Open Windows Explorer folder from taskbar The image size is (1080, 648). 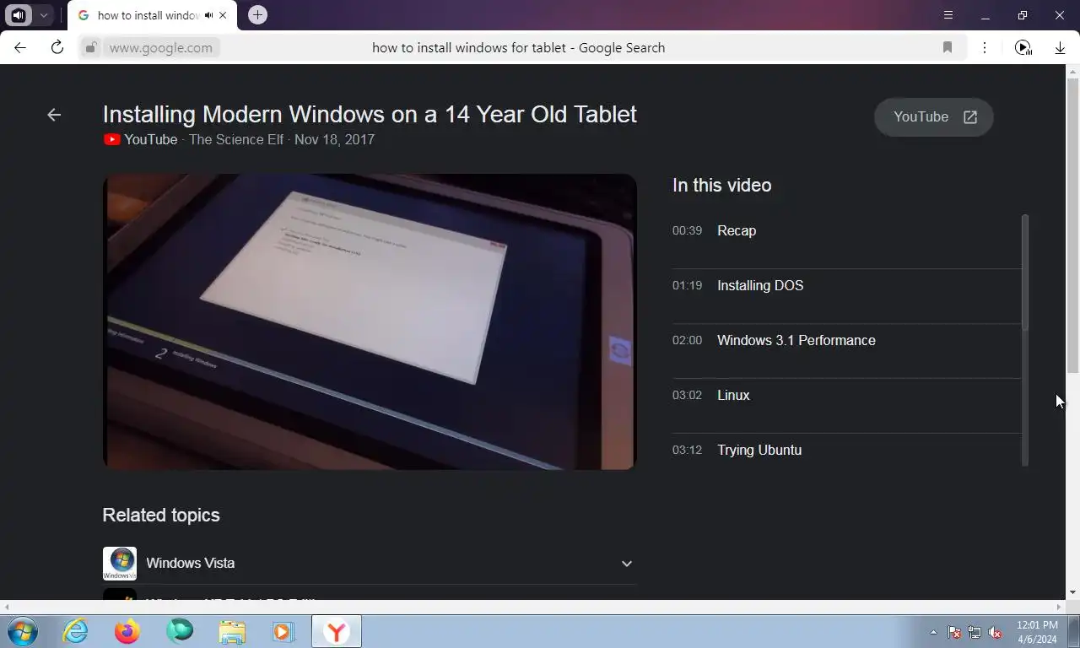(x=232, y=631)
